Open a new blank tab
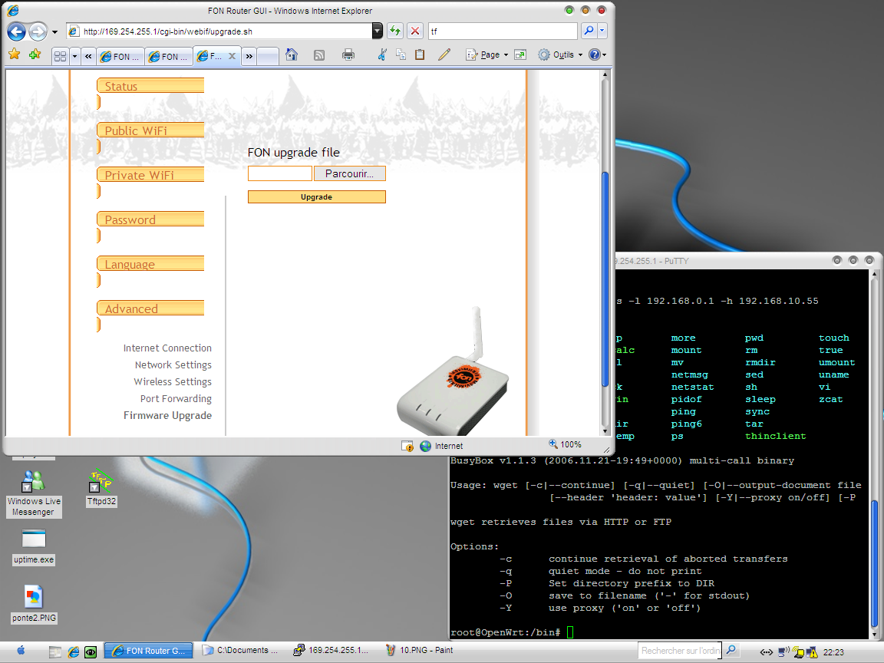This screenshot has height=663, width=884. 268,56
